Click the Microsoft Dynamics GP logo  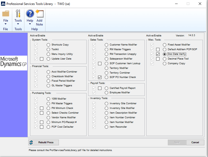click(13, 62)
